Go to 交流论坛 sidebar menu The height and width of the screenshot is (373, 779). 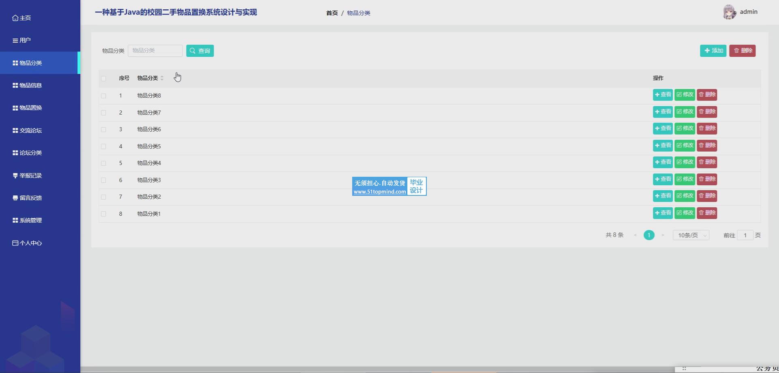pyautogui.click(x=31, y=130)
